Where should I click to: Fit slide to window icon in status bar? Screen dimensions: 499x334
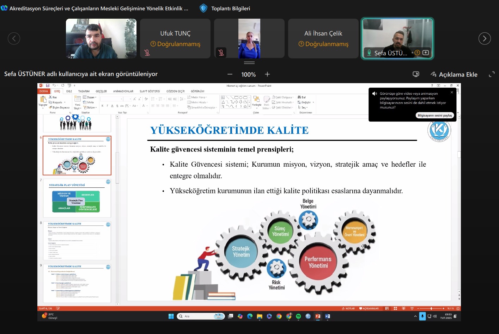(458, 308)
